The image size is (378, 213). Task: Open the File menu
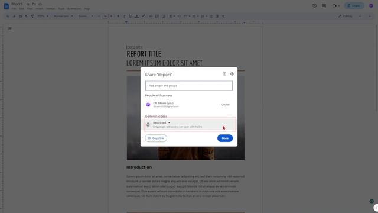click(x=14, y=9)
